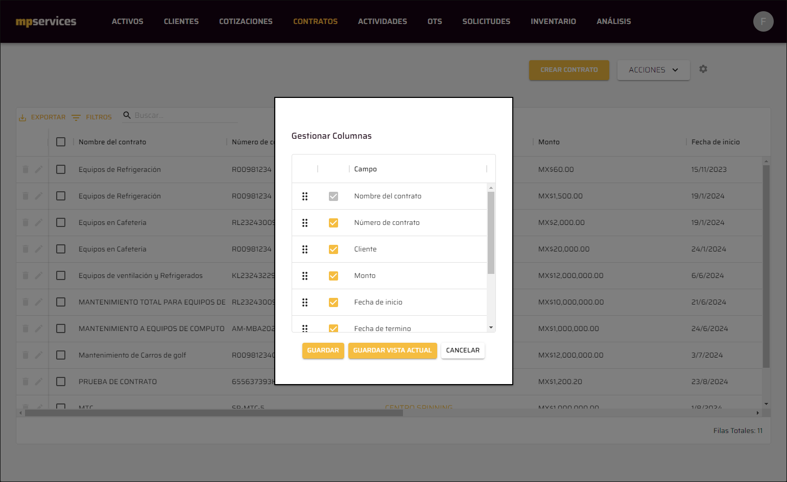Open the Cotizaciones menu
The image size is (787, 482).
246,21
